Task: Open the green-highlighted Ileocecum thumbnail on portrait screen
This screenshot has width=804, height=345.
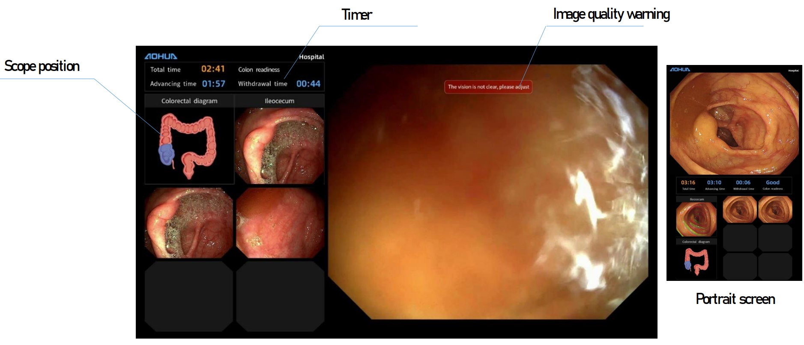Action: point(696,219)
